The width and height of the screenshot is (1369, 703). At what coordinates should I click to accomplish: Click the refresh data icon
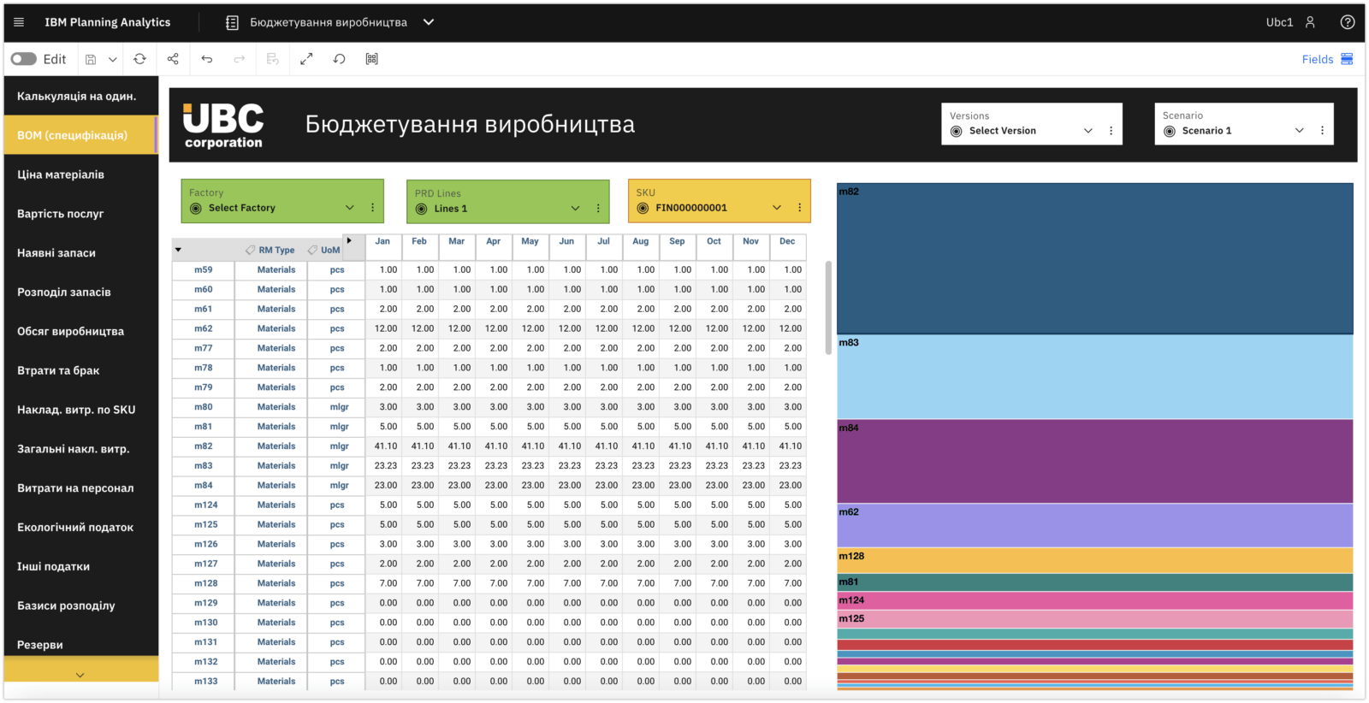[139, 59]
